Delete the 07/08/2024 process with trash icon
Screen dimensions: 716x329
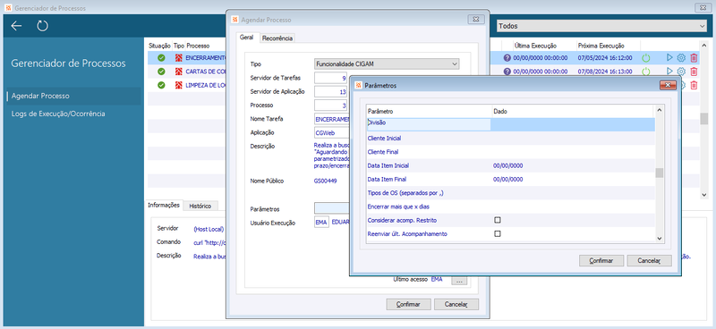click(x=694, y=72)
